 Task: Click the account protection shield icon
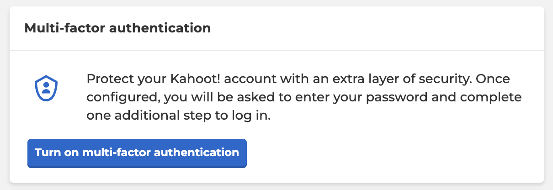[x=46, y=89]
